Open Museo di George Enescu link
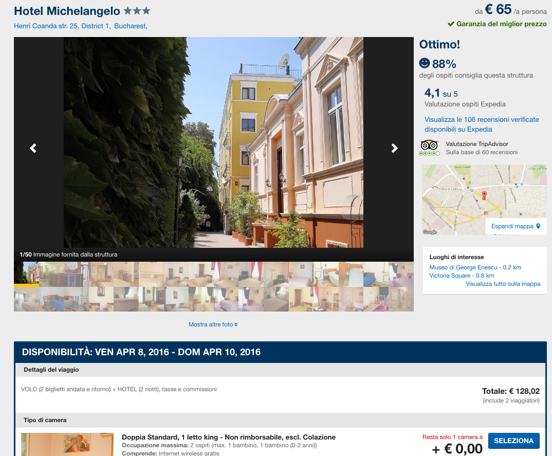This screenshot has width=552, height=456. [x=475, y=267]
